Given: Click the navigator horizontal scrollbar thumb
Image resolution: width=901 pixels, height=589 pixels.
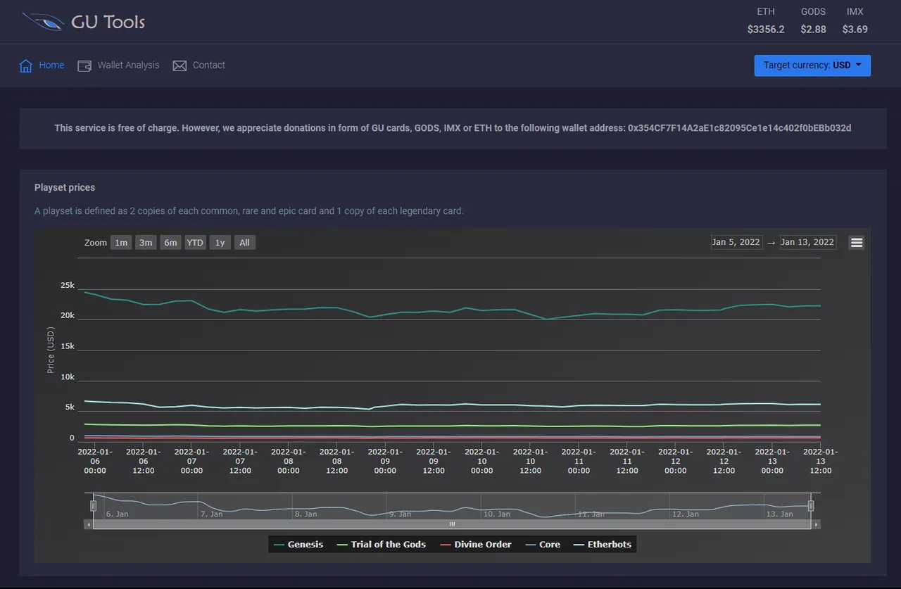Looking at the screenshot, I should pyautogui.click(x=452, y=524).
